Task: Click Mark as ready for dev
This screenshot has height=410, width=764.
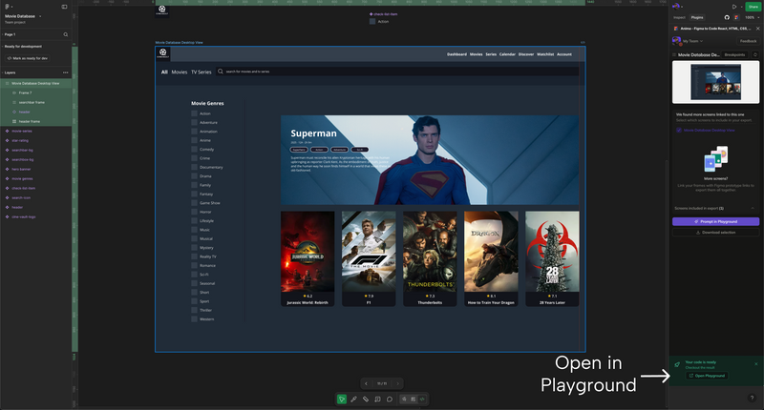Action: coord(28,58)
